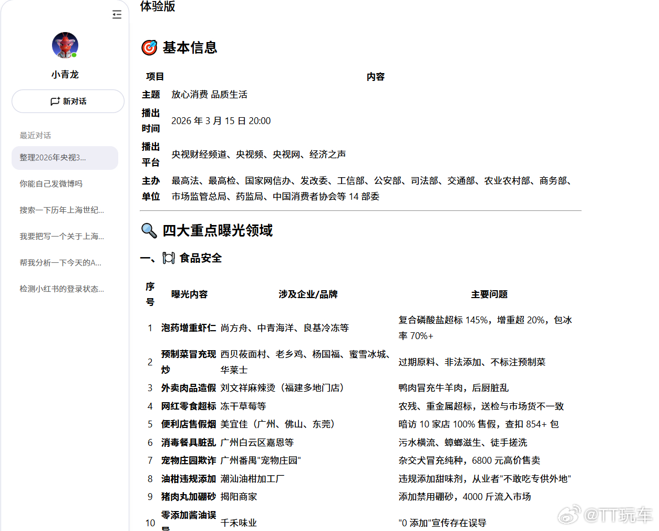Click the 千禾味业 brand cell
The height and width of the screenshot is (531, 659).
[239, 523]
